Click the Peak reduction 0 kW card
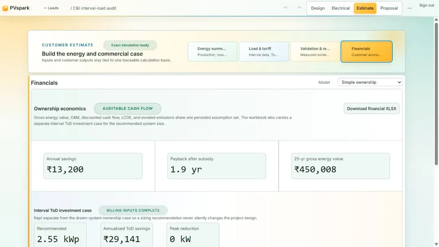Viewport: 439px width, 247px height. pyautogui.click(x=193, y=235)
